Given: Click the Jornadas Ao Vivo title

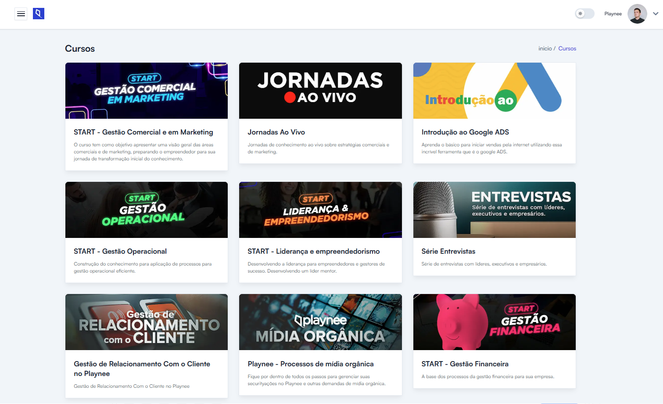Looking at the screenshot, I should 276,132.
